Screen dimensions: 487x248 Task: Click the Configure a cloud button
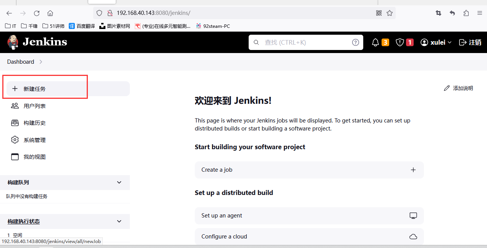(309, 237)
